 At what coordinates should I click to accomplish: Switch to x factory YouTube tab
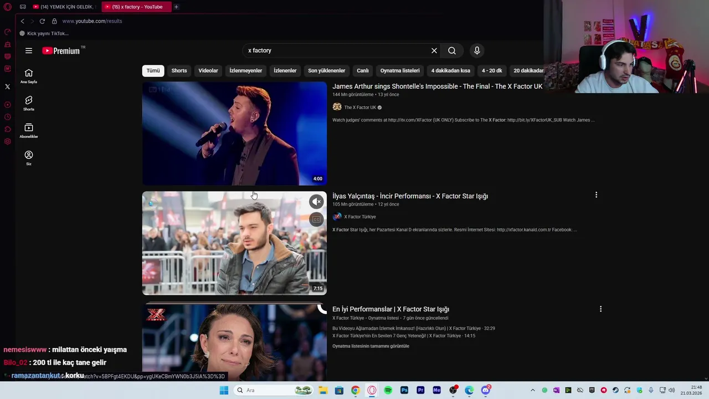(137, 7)
